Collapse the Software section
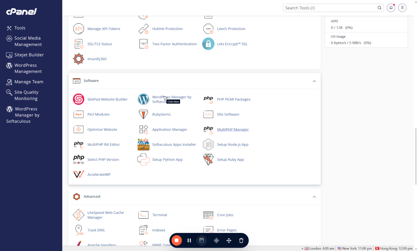The height and width of the screenshot is (251, 418). pyautogui.click(x=314, y=81)
